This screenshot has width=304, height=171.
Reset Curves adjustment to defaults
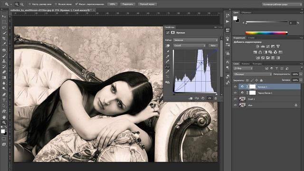203,98
